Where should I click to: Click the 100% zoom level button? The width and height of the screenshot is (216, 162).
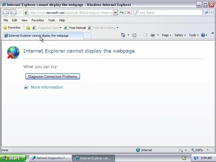pos(197,150)
